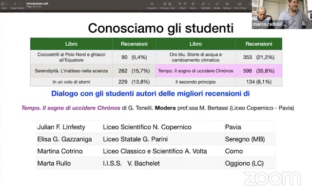The image size is (312, 187).
Task: Enable Form Filling toolbar
Action: (240, 4)
